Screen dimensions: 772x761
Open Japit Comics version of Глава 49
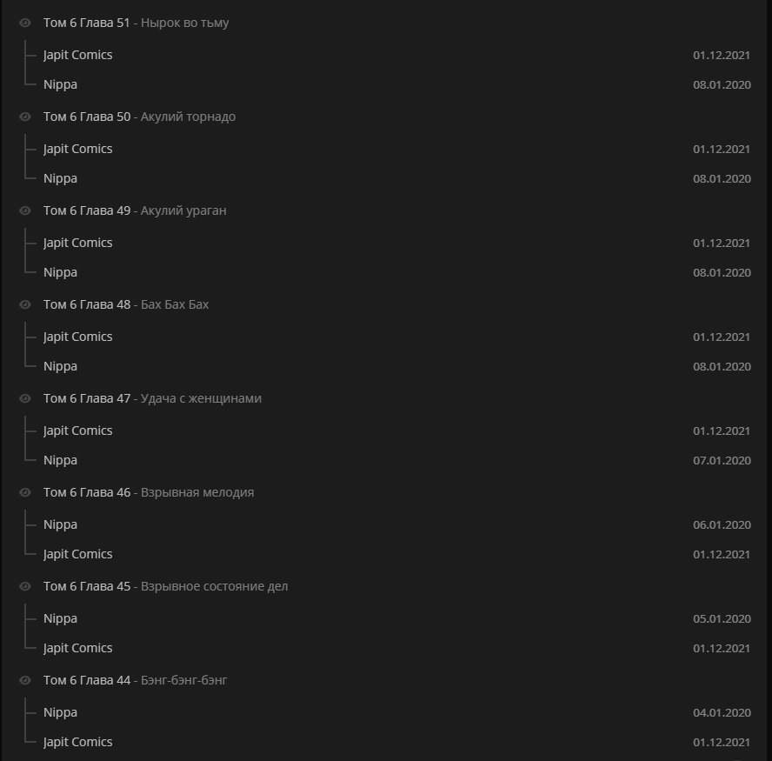pyautogui.click(x=78, y=243)
